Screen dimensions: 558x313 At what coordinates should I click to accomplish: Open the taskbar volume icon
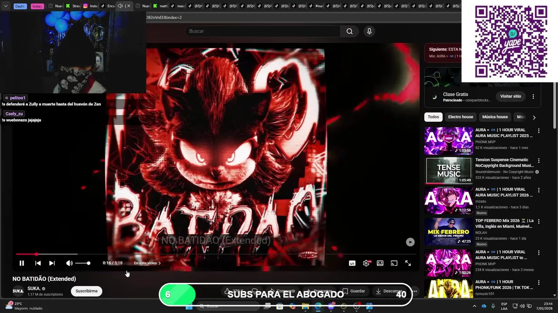522,306
